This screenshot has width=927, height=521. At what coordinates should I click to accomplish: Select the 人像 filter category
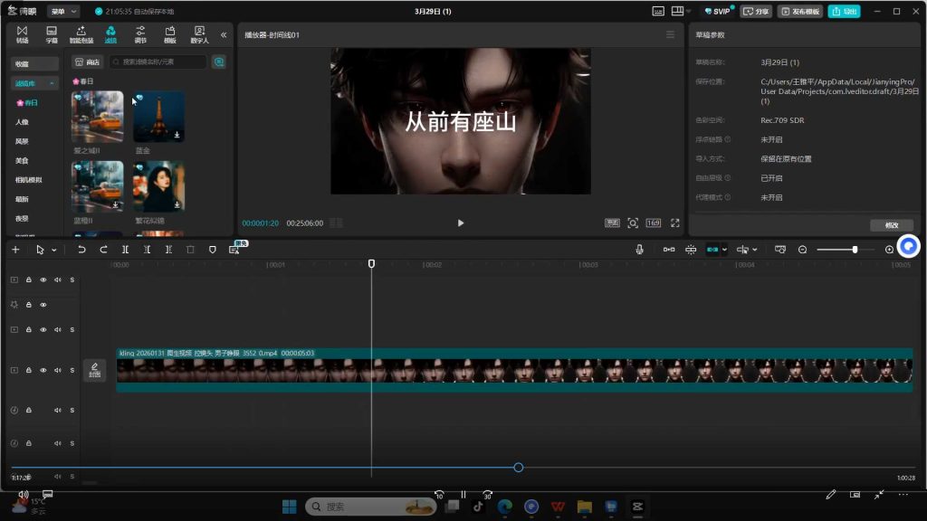(22, 122)
